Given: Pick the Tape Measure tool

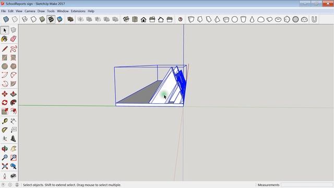Looking at the screenshot, I should point(5,121).
